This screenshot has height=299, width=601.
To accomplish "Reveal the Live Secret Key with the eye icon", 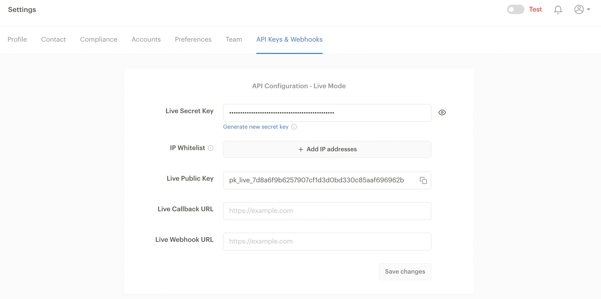I will (x=442, y=112).
